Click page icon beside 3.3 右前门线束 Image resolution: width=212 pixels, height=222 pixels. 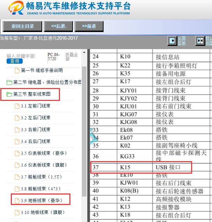click(x=17, y=130)
